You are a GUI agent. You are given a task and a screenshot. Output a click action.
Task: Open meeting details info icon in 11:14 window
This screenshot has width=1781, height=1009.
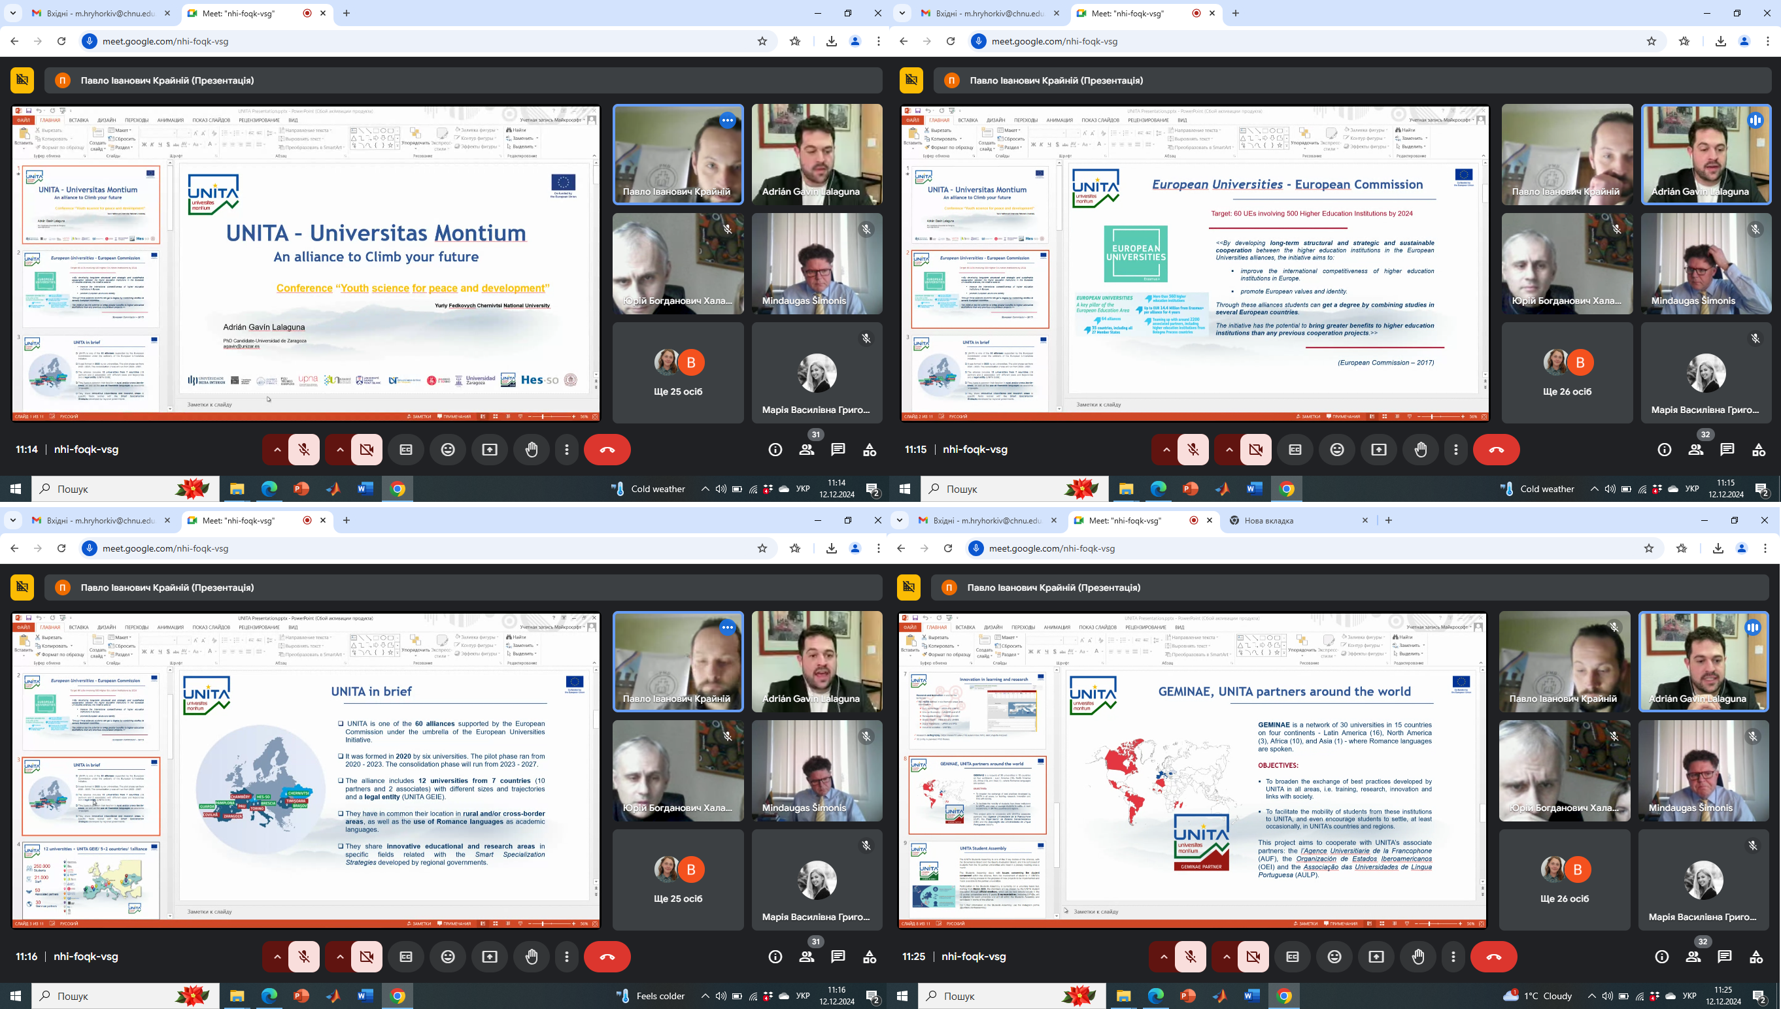click(775, 450)
